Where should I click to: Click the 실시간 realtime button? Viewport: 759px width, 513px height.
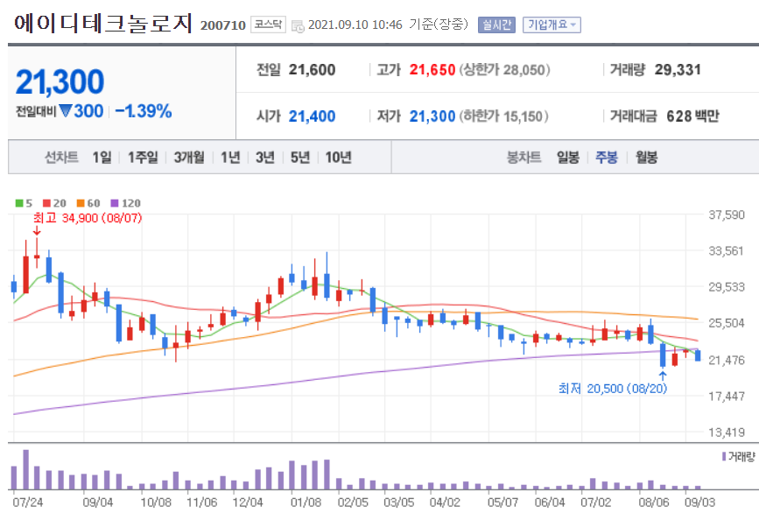click(498, 25)
